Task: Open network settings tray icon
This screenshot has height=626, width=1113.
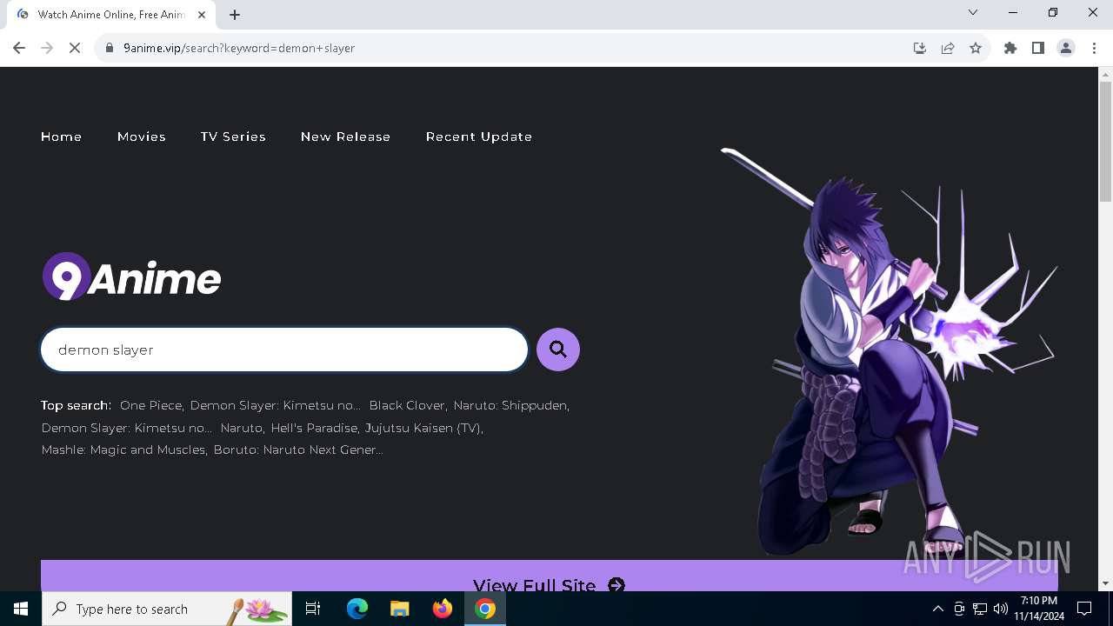Action: point(979,609)
